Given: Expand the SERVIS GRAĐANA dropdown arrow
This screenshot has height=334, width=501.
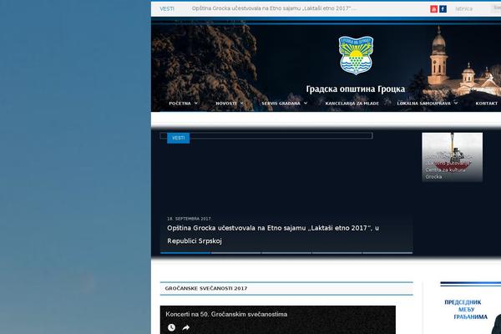Looking at the screenshot, I should [306, 104].
